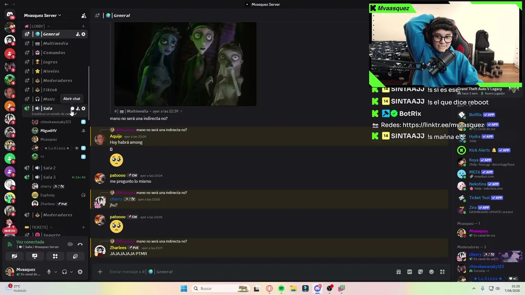Toggle your camera on
The height and width of the screenshot is (295, 525).
click(14, 256)
